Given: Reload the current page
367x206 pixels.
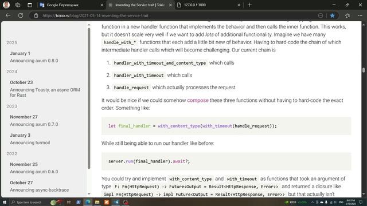Looking at the screenshot, I should point(21,15).
